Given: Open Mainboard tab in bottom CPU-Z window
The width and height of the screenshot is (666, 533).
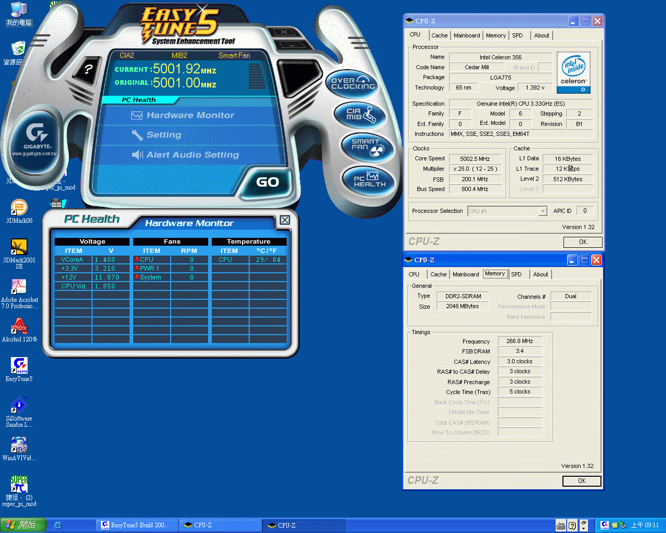Looking at the screenshot, I should pos(466,274).
